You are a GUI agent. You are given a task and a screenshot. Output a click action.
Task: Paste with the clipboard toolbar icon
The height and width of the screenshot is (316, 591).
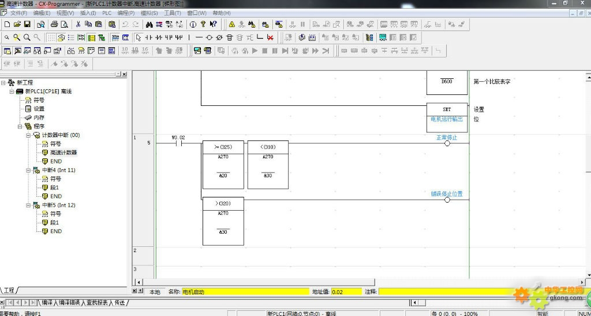click(x=98, y=24)
